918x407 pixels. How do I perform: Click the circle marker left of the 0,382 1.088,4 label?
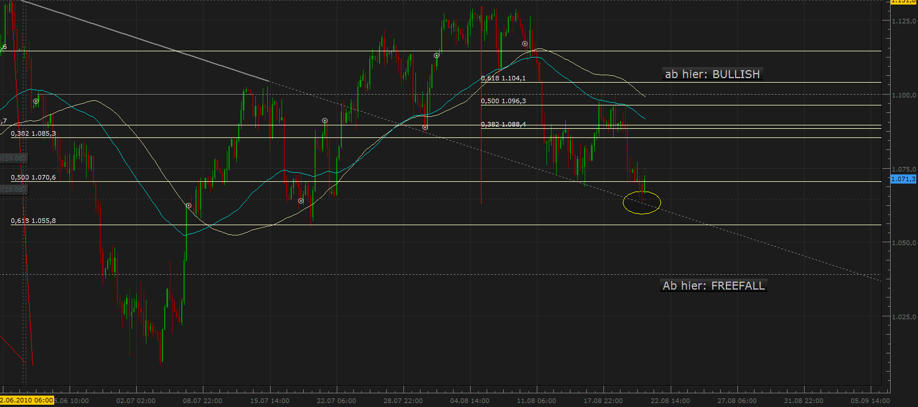pyautogui.click(x=425, y=128)
